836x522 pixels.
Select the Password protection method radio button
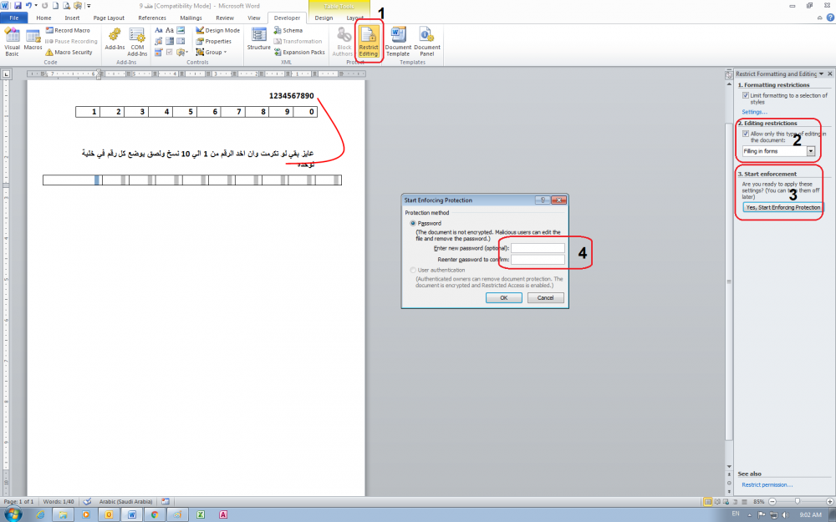coord(412,224)
